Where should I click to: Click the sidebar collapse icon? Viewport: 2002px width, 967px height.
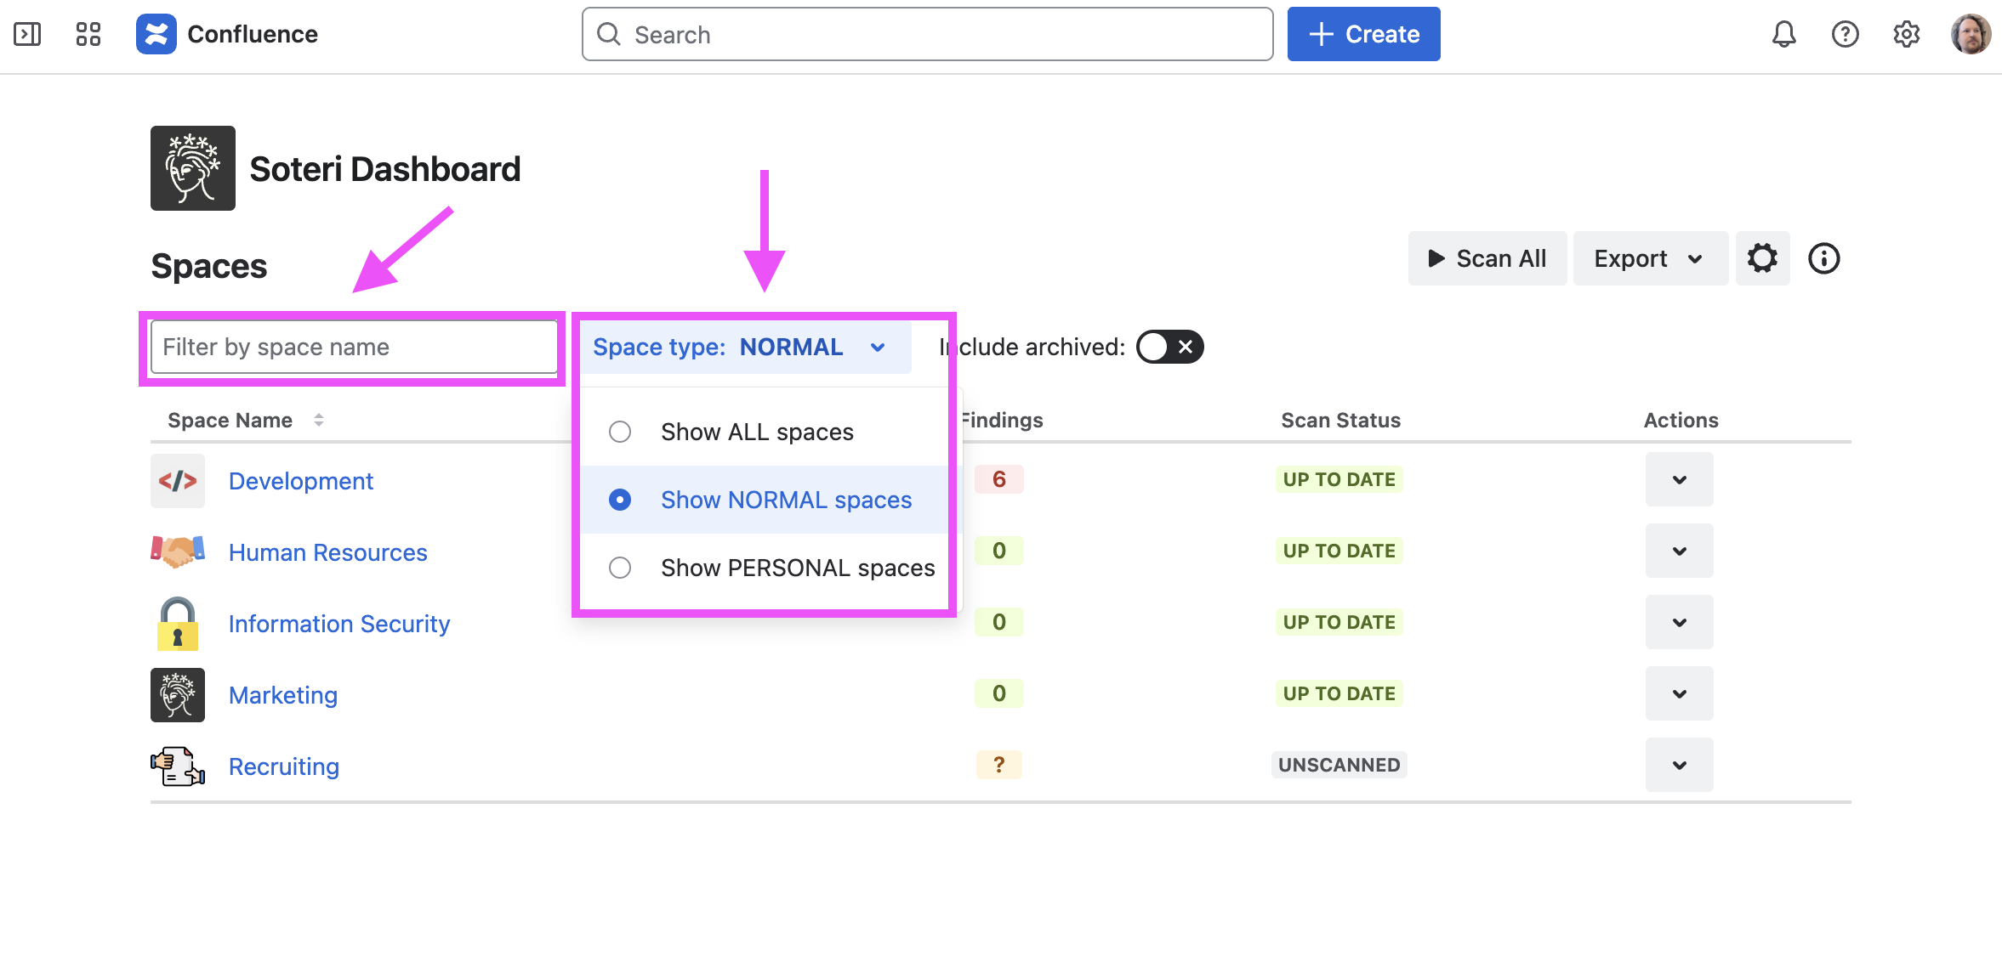click(x=27, y=34)
